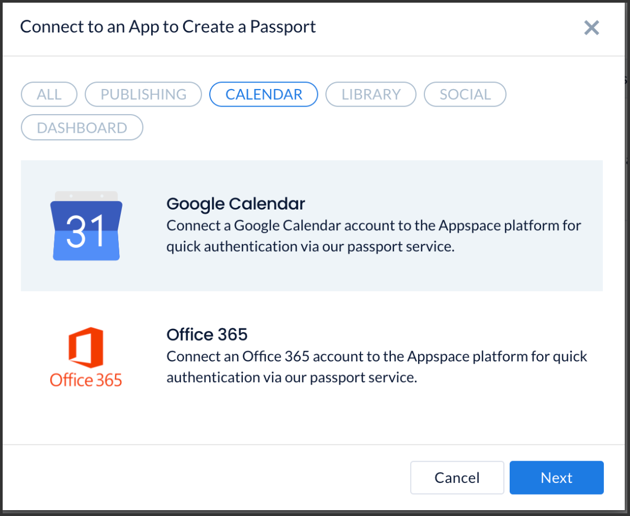Image resolution: width=630 pixels, height=516 pixels.
Task: Cancel the passport creation dialog
Action: [457, 478]
